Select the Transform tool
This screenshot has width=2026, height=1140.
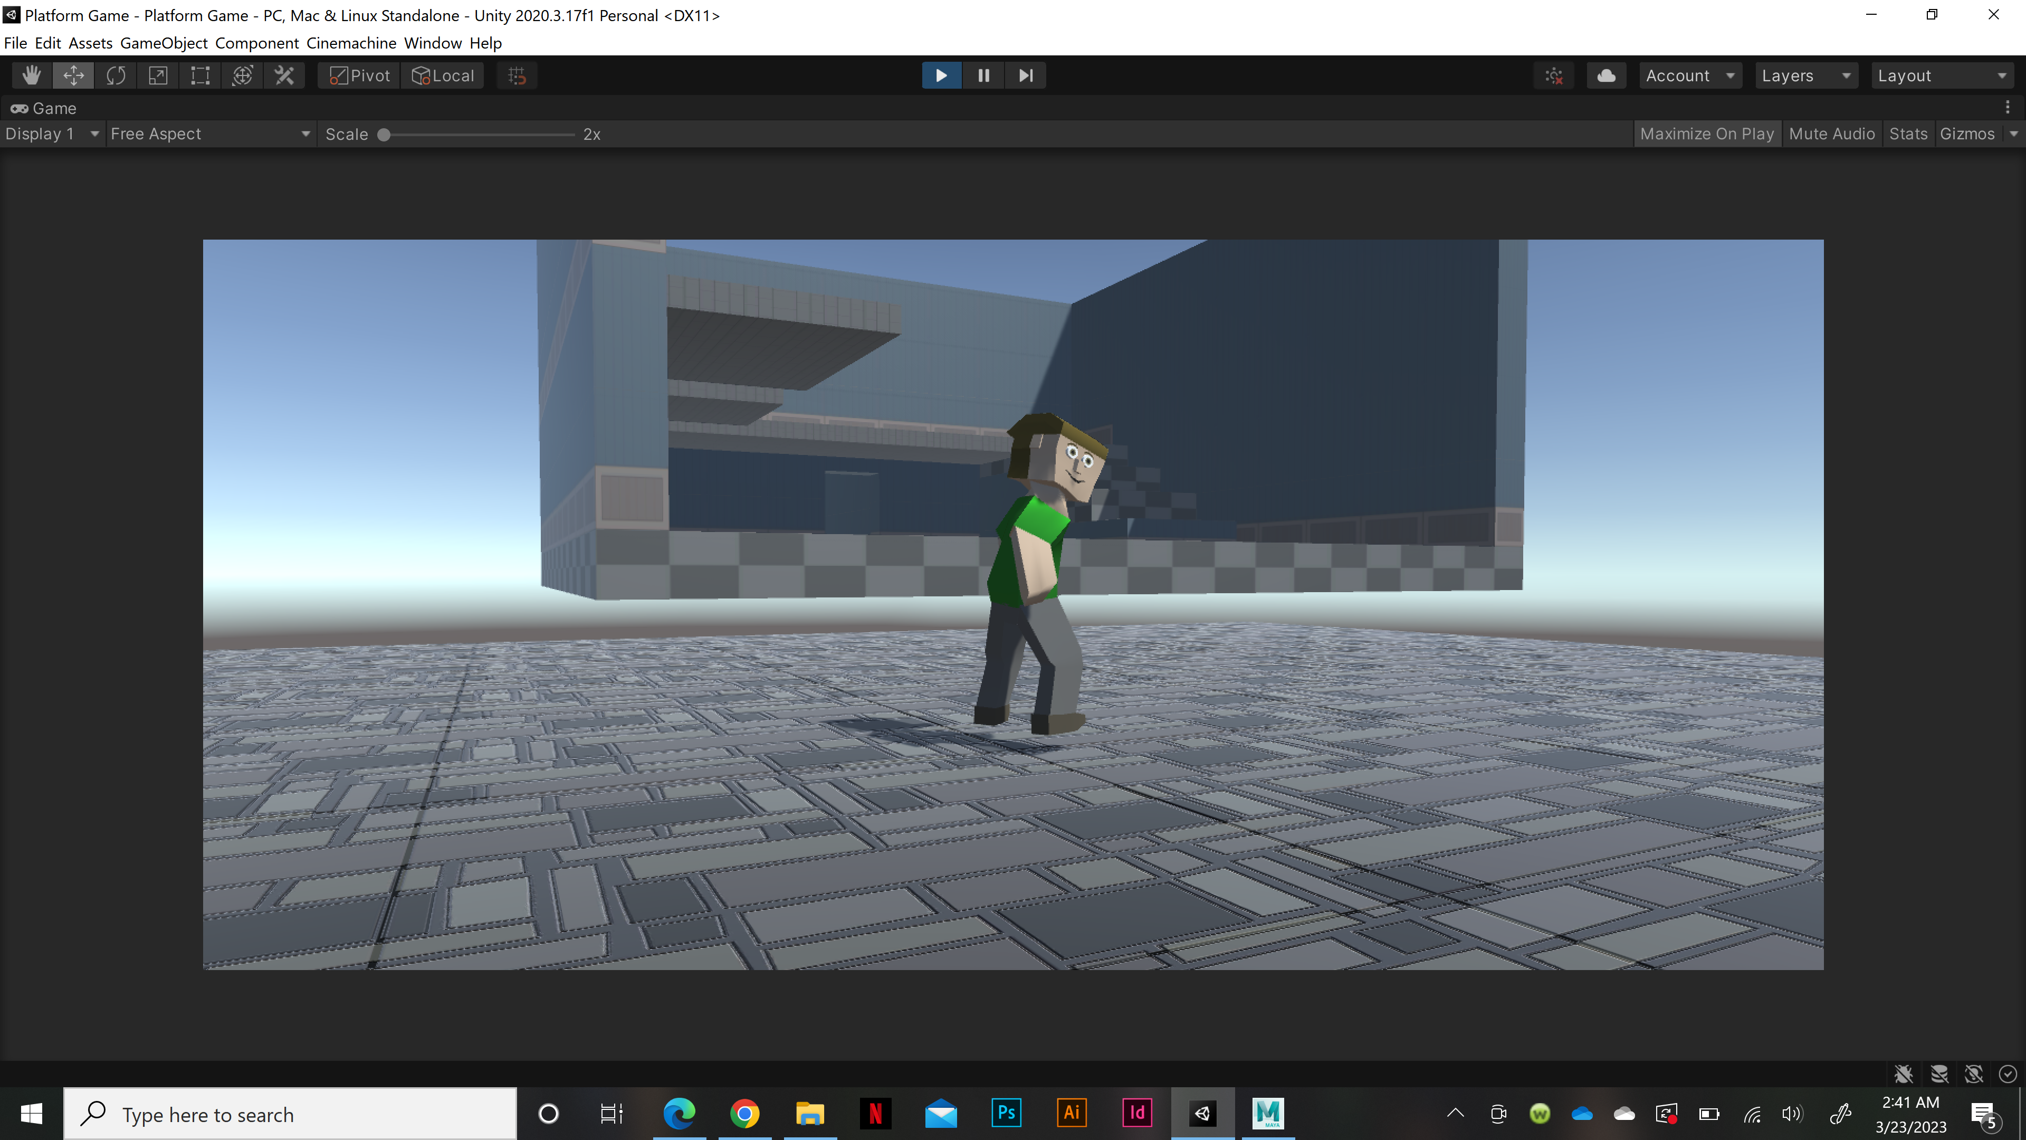(x=242, y=75)
